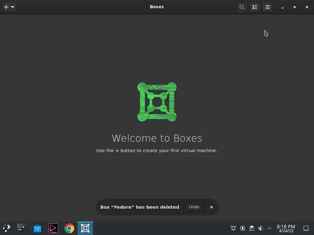Open the pink play media app
Image resolution: width=314 pixels, height=235 pixels.
pos(53,228)
